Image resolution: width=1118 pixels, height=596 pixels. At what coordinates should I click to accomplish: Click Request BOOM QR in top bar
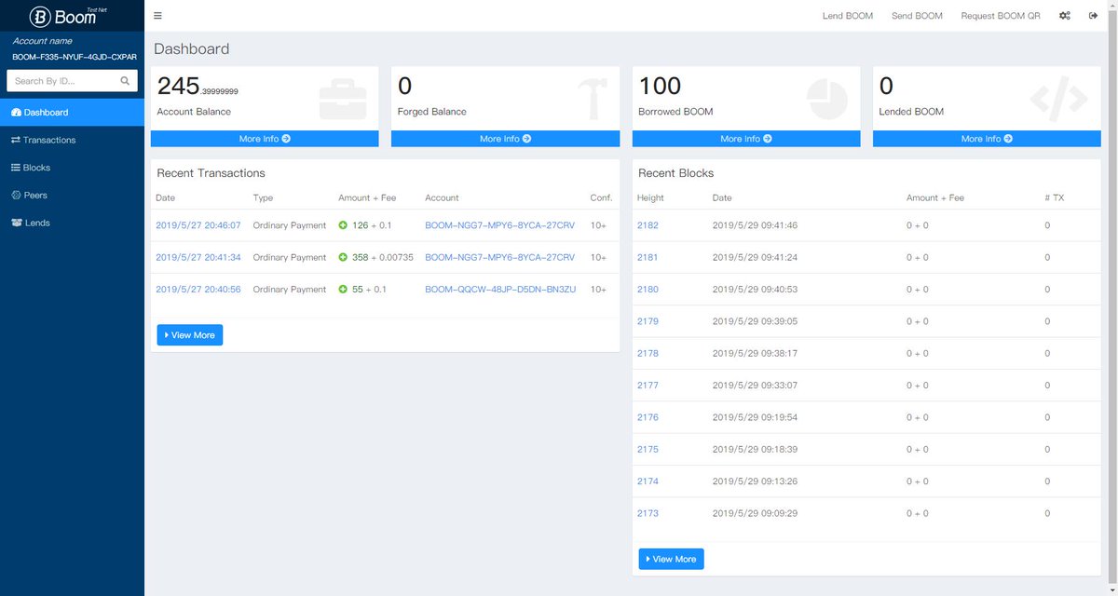pos(1001,16)
